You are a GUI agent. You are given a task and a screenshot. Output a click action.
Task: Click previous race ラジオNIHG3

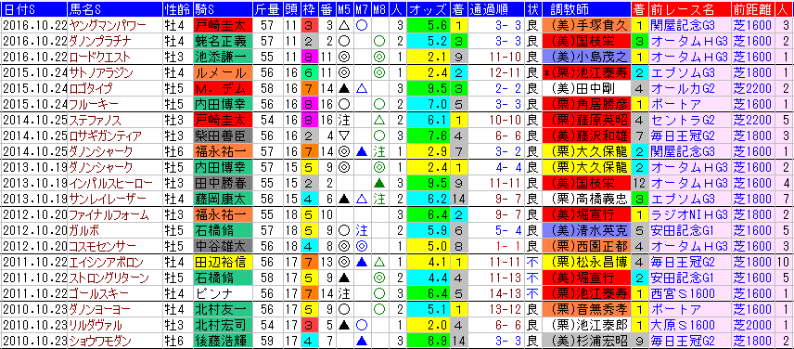690,214
